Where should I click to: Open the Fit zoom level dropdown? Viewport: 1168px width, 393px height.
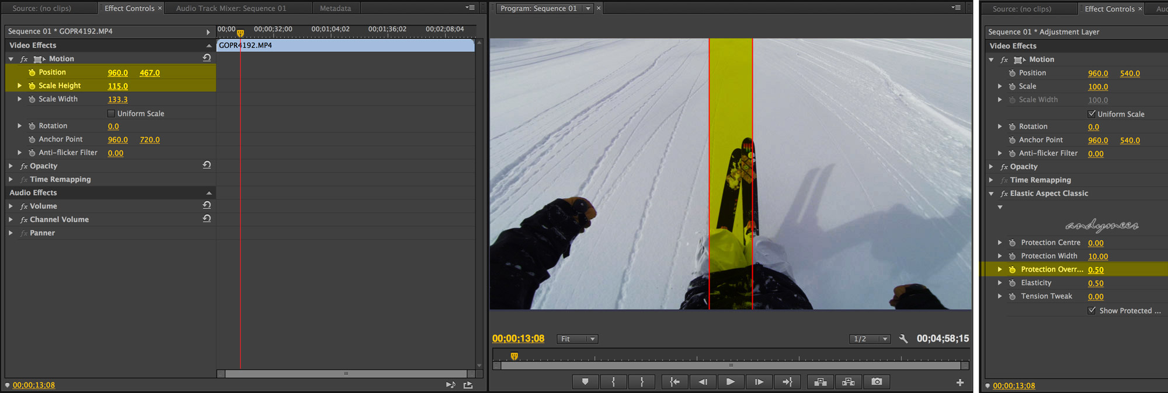pos(578,339)
